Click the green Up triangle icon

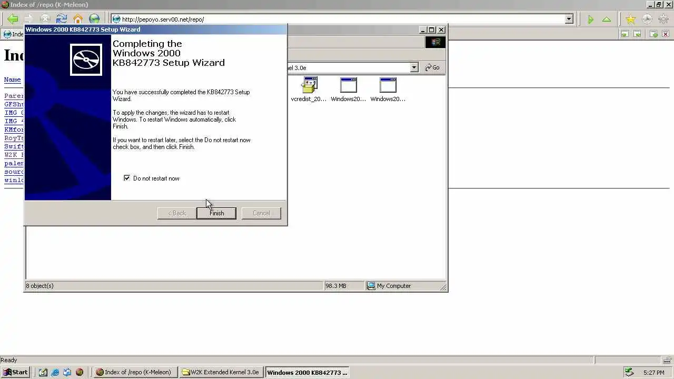607,19
